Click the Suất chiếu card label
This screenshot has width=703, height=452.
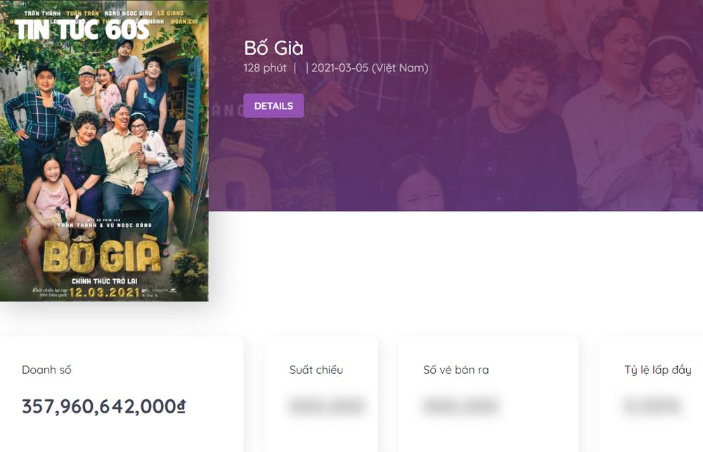316,370
